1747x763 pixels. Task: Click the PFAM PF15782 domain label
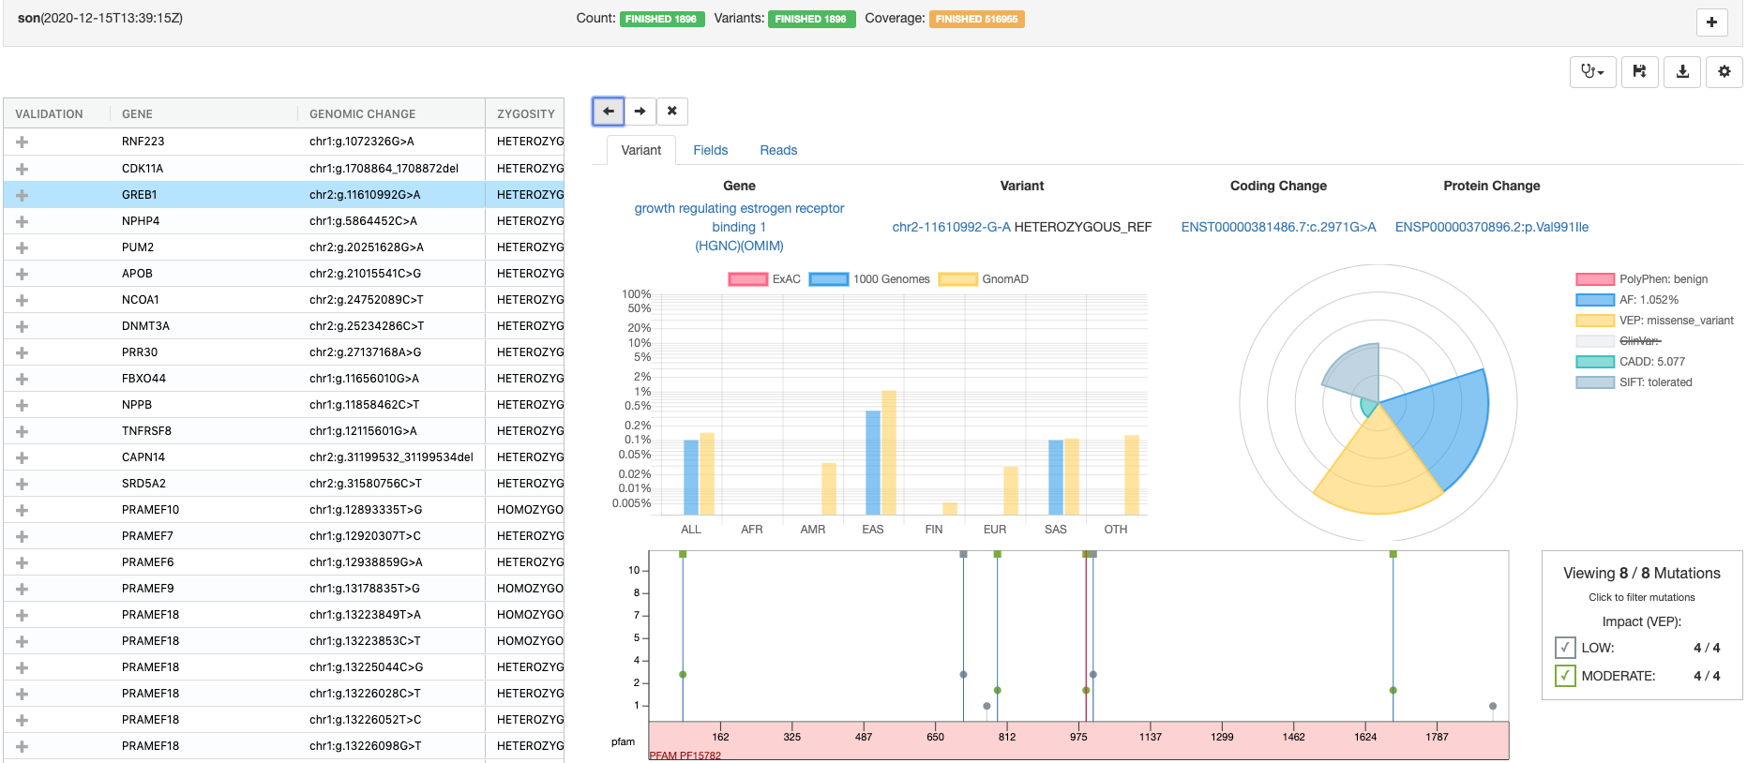pos(685,756)
